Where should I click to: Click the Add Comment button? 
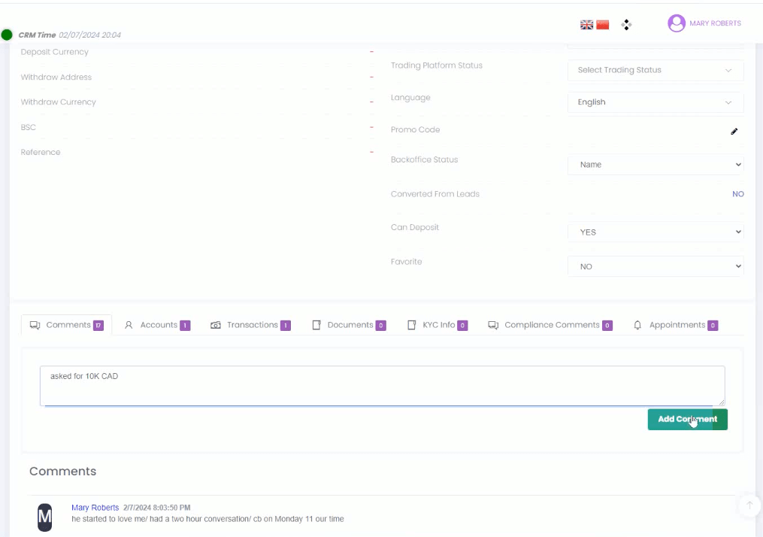[x=687, y=419]
